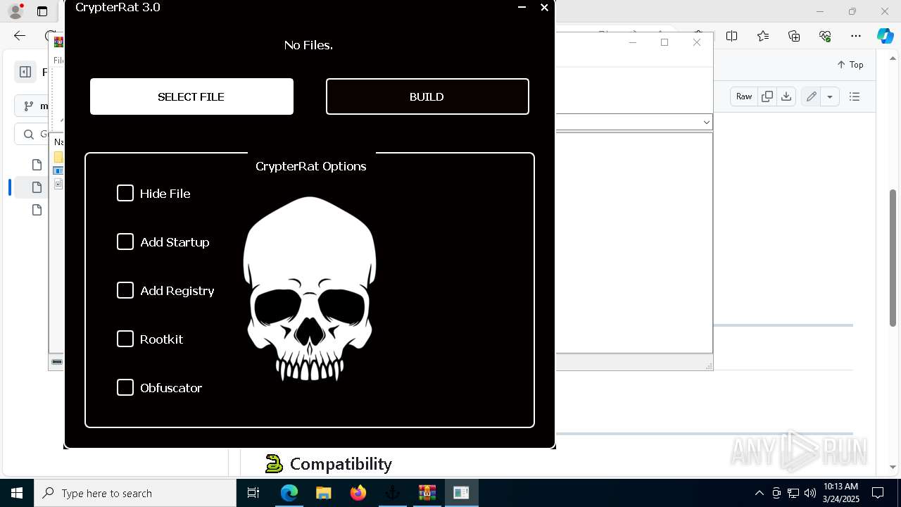The image size is (901, 507).
Task: Show hidden system tray icons
Action: 759,493
